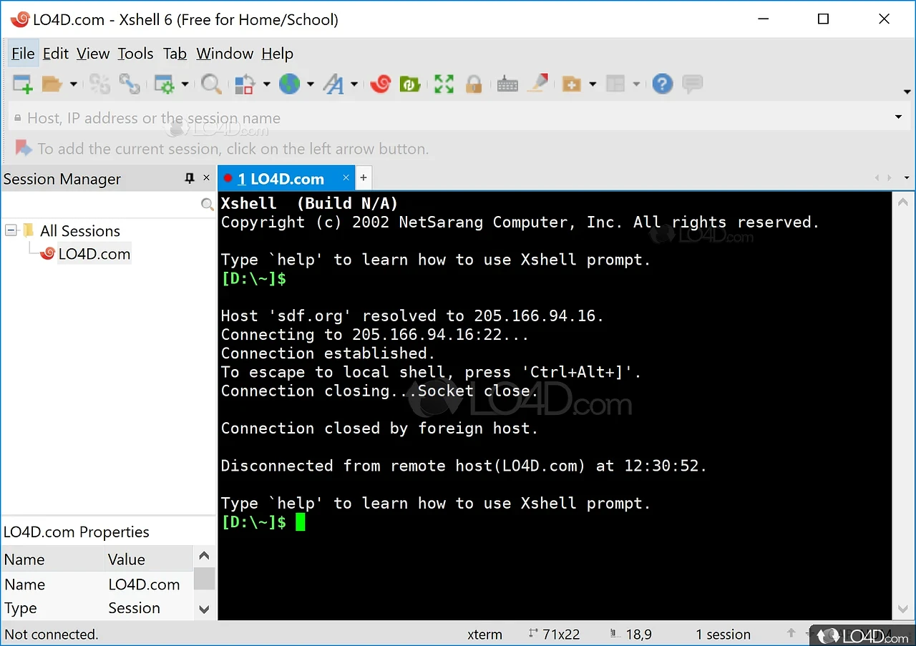The width and height of the screenshot is (916, 646).
Task: Launch Xftp with the red swirl icon
Action: click(x=380, y=84)
